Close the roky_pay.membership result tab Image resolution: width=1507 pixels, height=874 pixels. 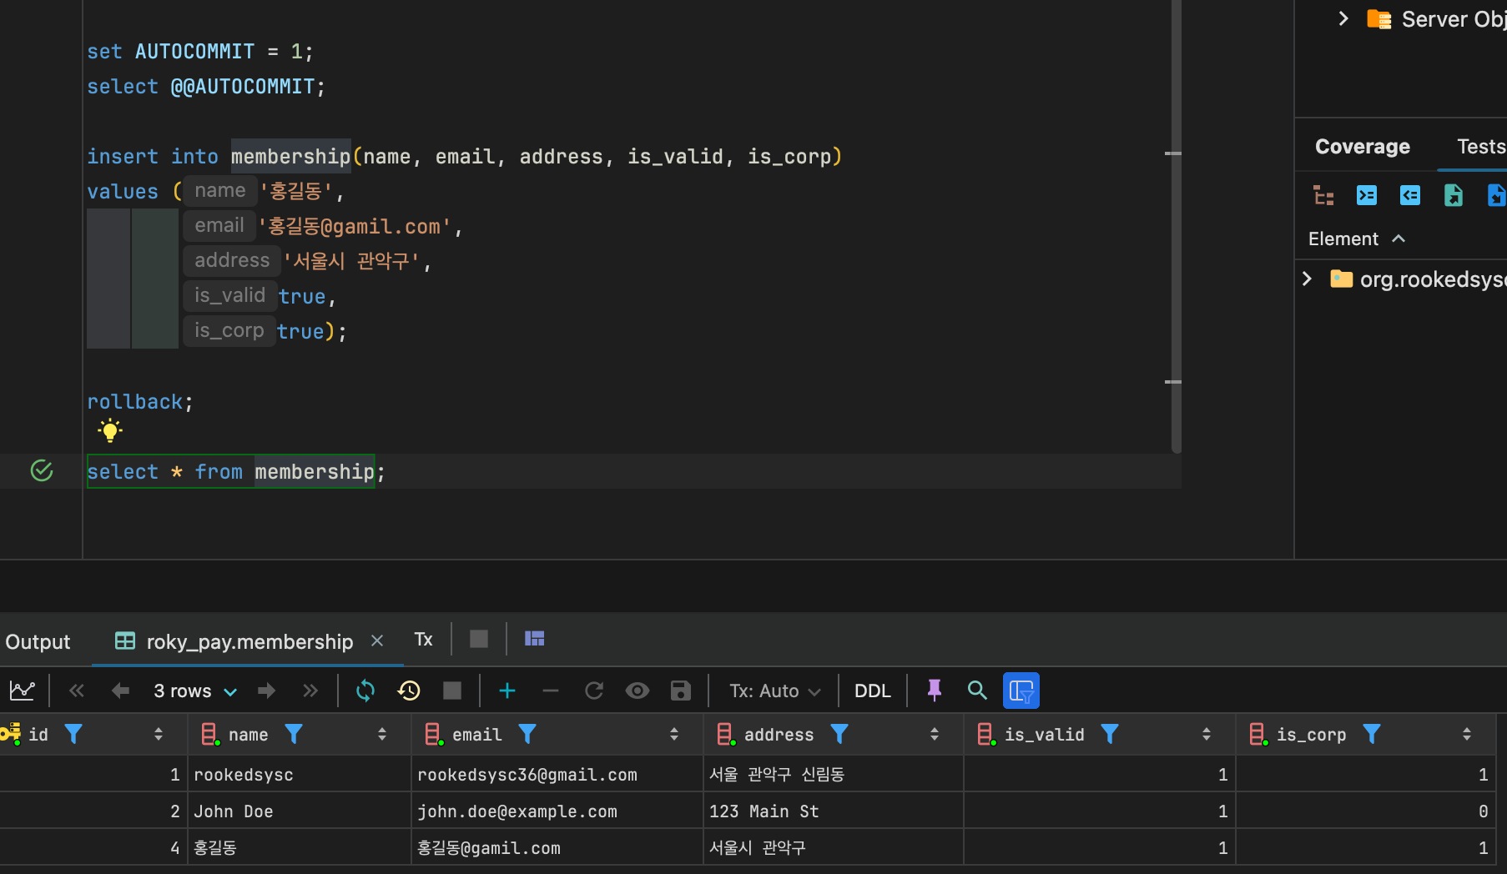(x=377, y=640)
